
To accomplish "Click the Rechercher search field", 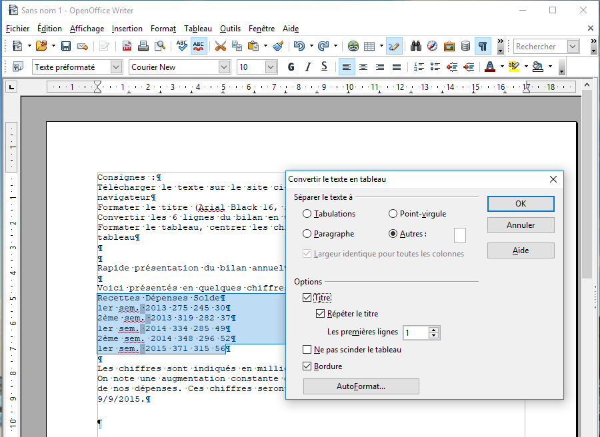I will coord(540,46).
